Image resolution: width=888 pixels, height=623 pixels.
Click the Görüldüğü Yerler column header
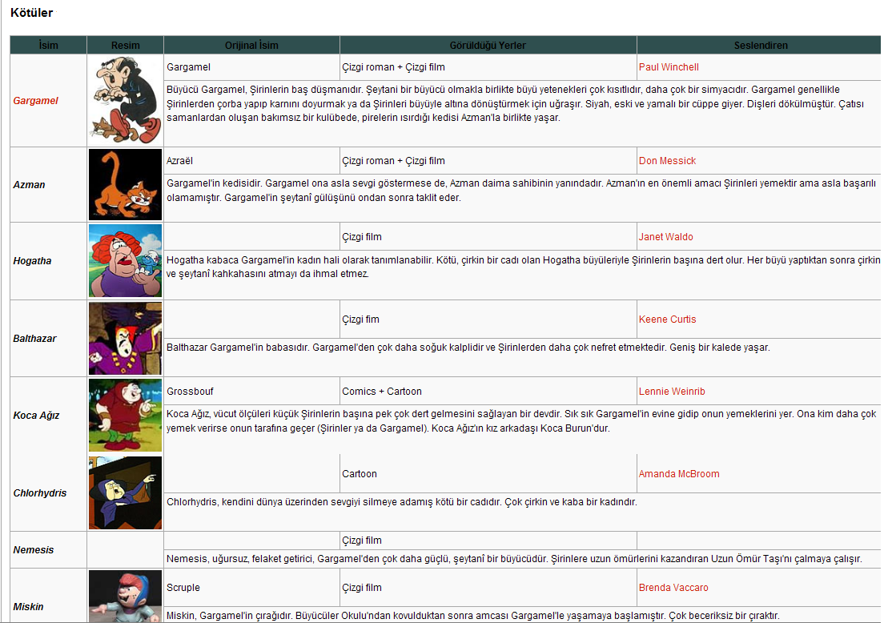(488, 46)
